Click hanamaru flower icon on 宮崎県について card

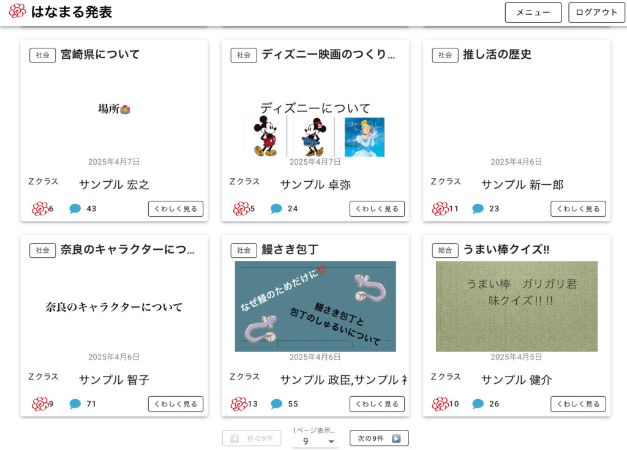click(x=40, y=208)
